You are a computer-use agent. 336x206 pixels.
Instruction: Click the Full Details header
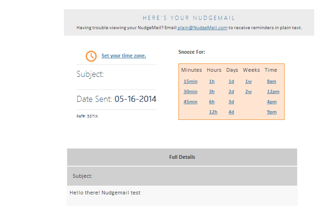coord(182,157)
